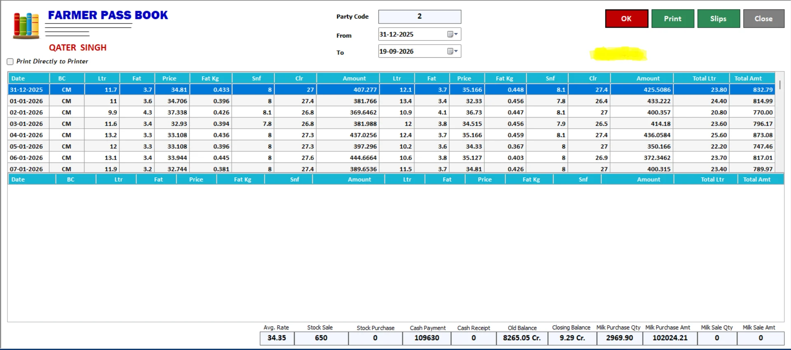Image resolution: width=791 pixels, height=350 pixels.
Task: Open Slips with the green button
Action: pos(718,19)
